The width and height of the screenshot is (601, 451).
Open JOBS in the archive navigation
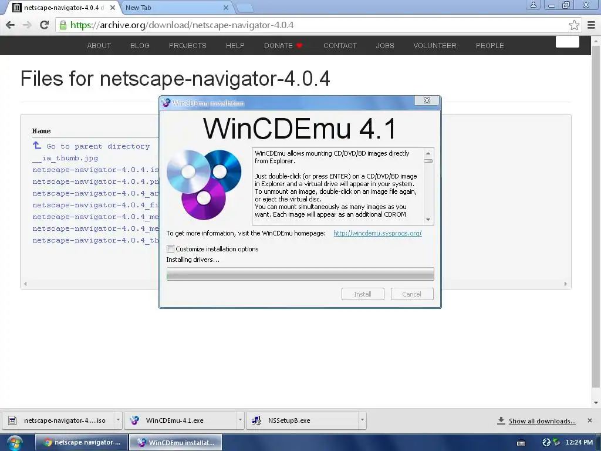pos(385,46)
